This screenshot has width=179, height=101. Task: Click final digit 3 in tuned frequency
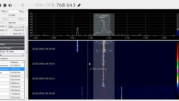click(74, 5)
